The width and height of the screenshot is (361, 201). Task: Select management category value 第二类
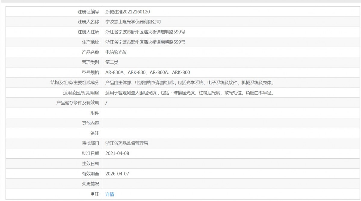pyautogui.click(x=112, y=62)
